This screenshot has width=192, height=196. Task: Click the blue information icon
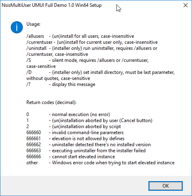[17, 27]
